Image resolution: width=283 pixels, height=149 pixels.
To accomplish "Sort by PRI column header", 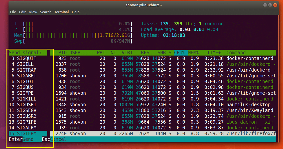I will click(101, 53).
